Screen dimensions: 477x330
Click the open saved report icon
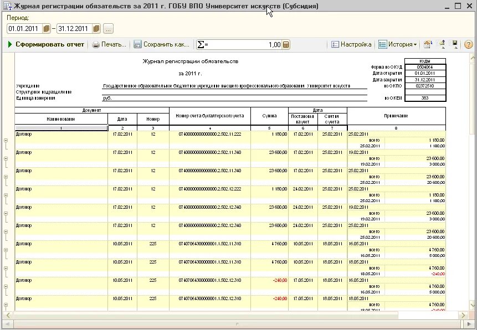tap(440, 44)
